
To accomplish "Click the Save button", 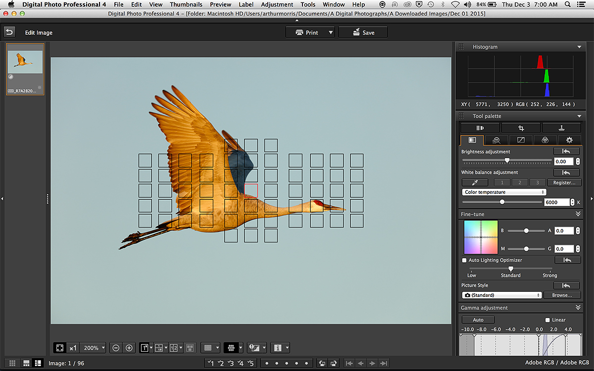I will (363, 33).
